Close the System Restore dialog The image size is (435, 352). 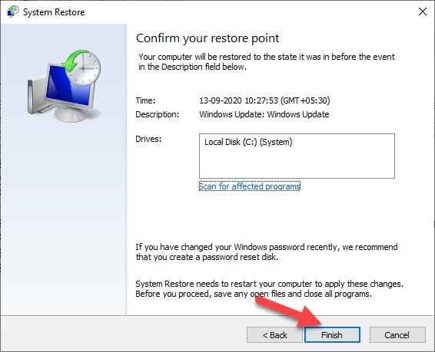423,12
